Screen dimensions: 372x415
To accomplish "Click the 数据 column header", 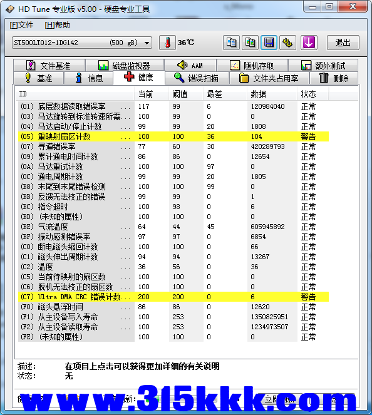I will (272, 94).
